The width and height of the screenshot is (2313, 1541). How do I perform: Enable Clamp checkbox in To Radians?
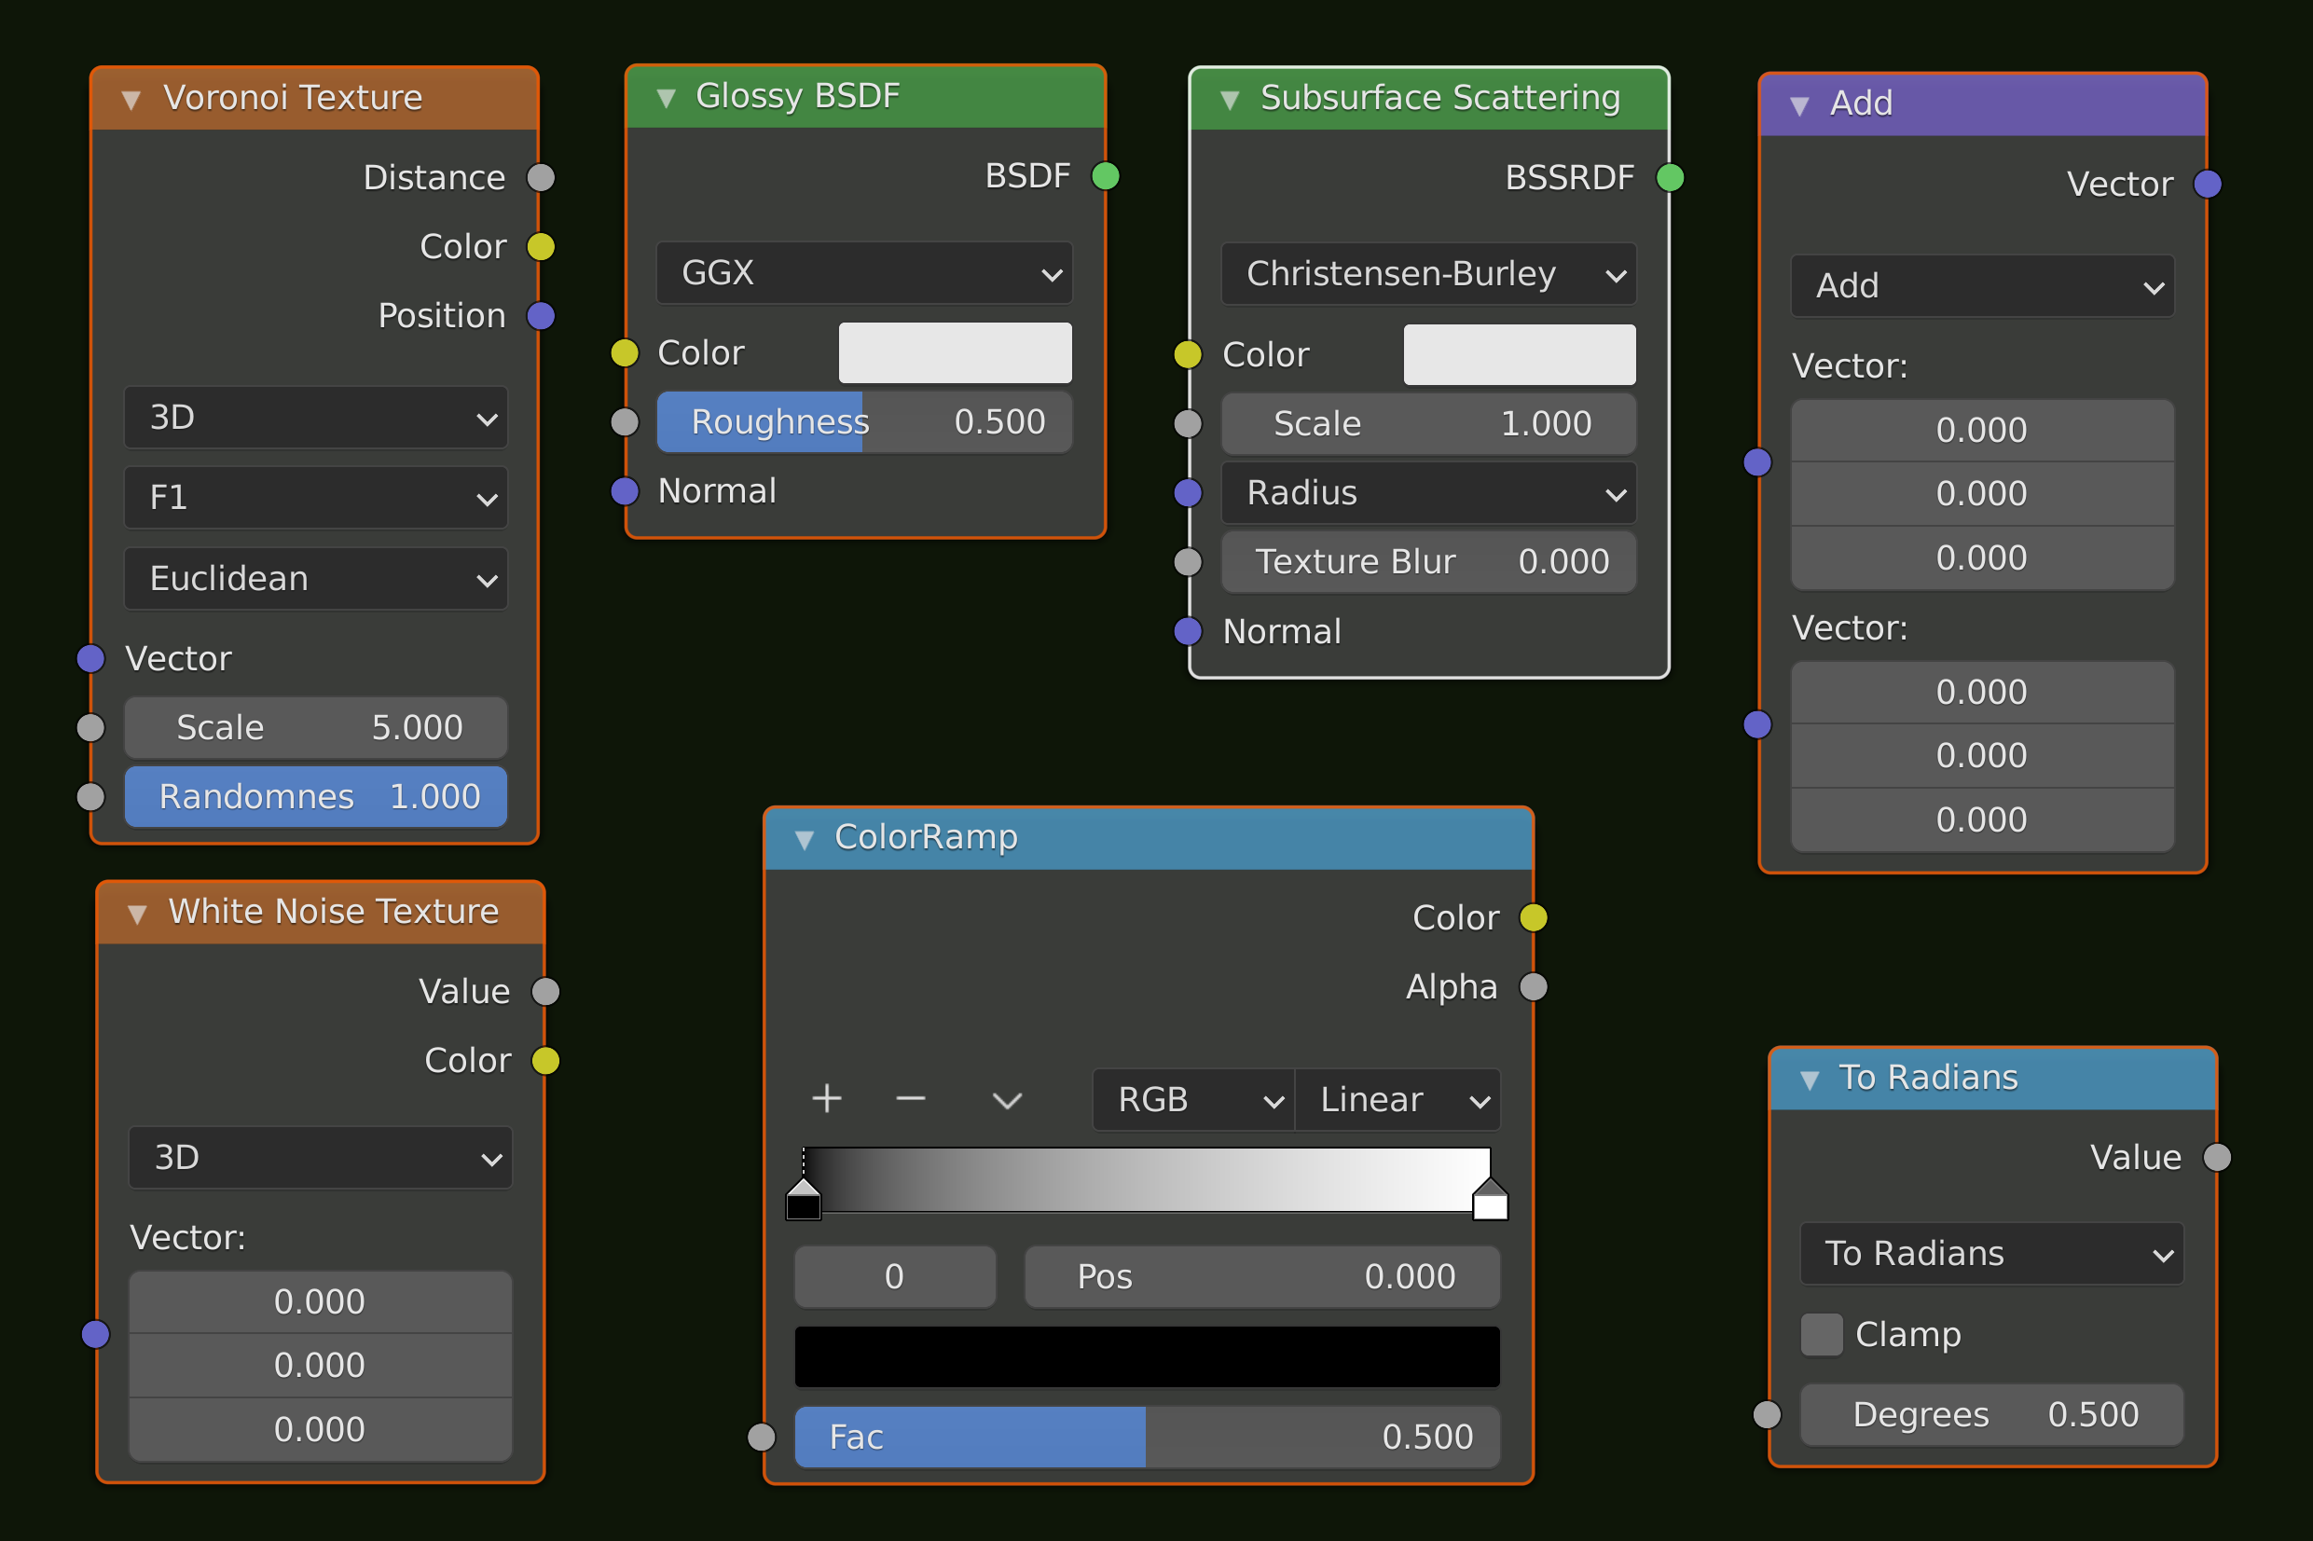(x=1822, y=1335)
